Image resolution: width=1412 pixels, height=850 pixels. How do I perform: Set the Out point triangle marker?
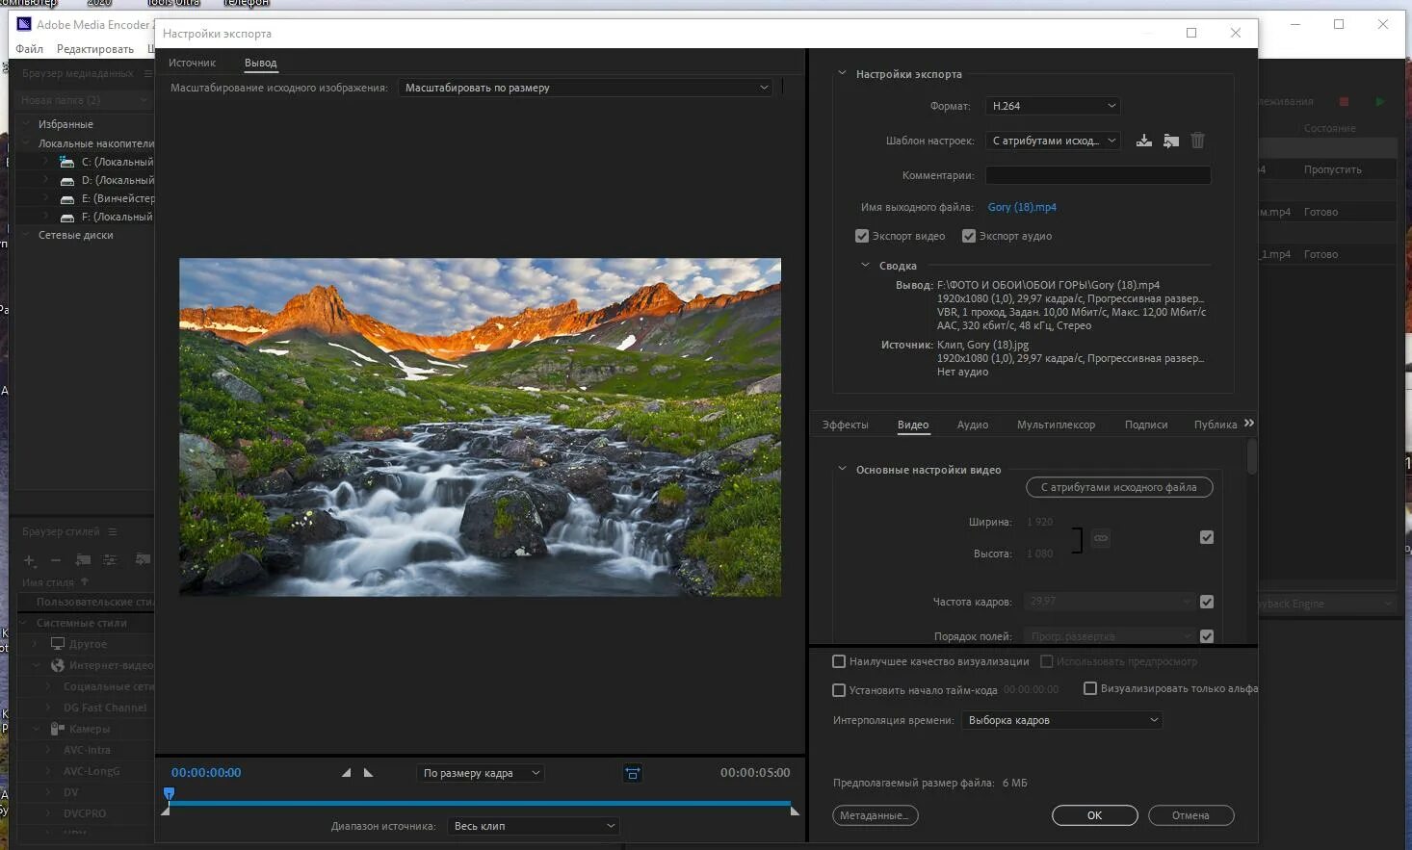[368, 773]
